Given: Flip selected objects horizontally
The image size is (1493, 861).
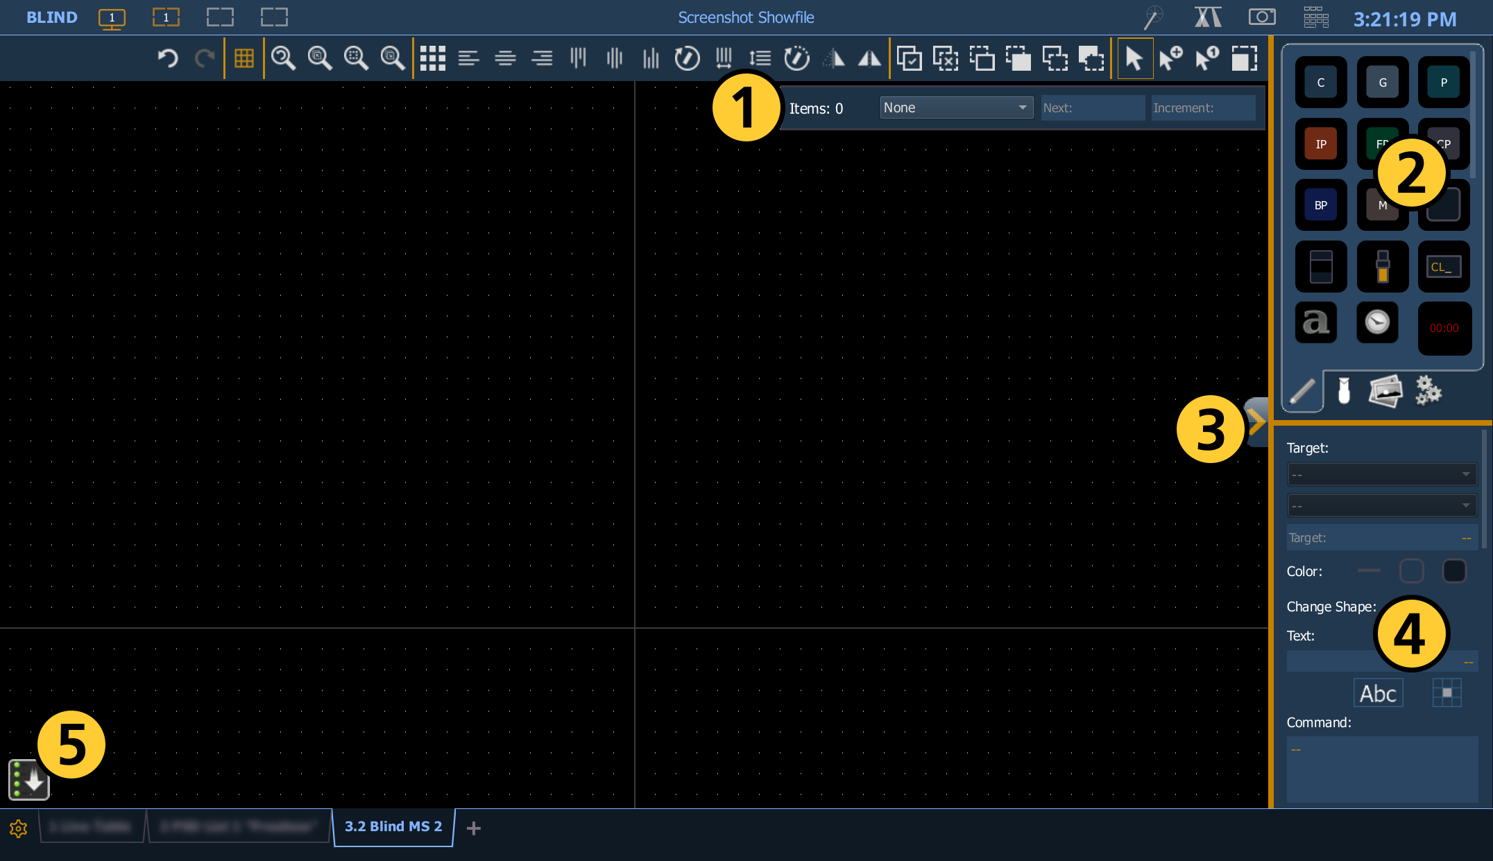Looking at the screenshot, I should 869,58.
